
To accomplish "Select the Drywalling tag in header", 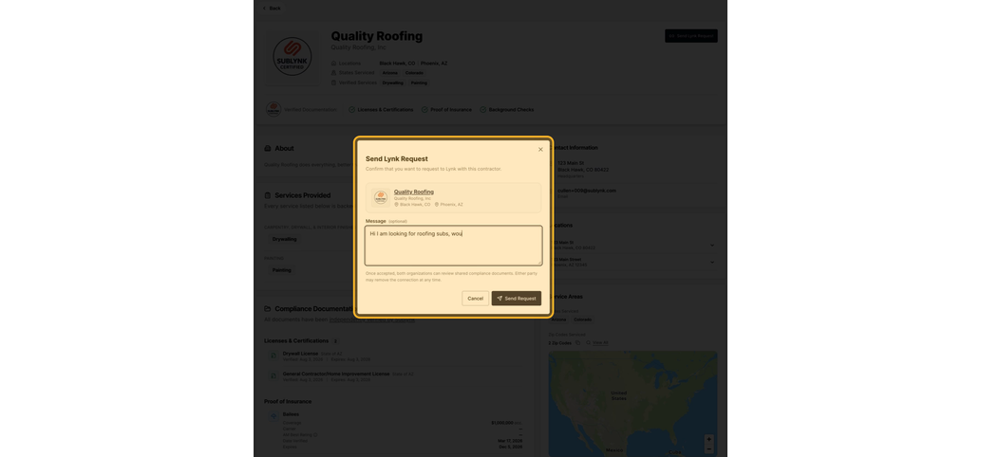I will [x=393, y=82].
